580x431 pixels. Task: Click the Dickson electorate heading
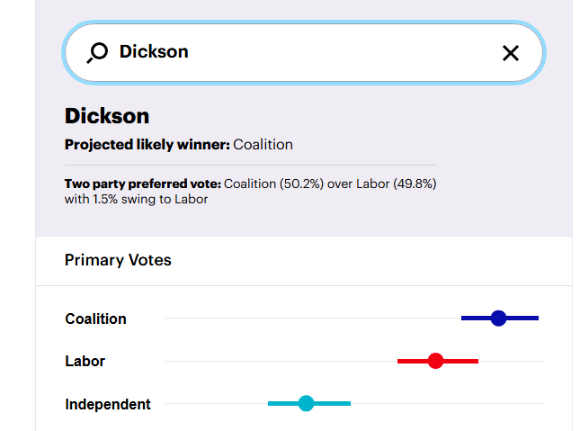107,115
